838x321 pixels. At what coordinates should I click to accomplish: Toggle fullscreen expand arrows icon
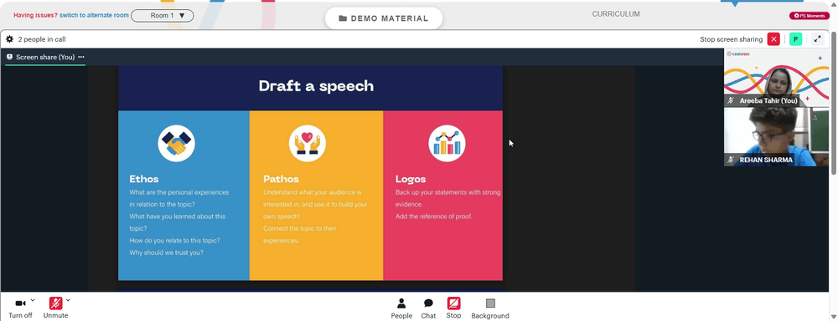point(818,39)
